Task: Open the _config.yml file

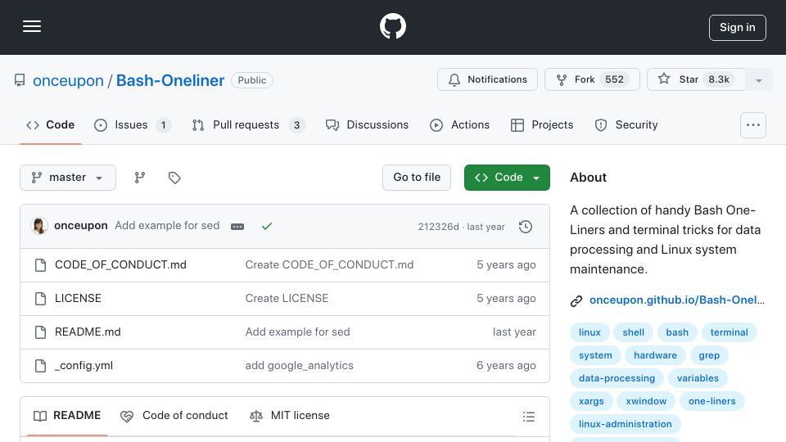Action: [84, 365]
